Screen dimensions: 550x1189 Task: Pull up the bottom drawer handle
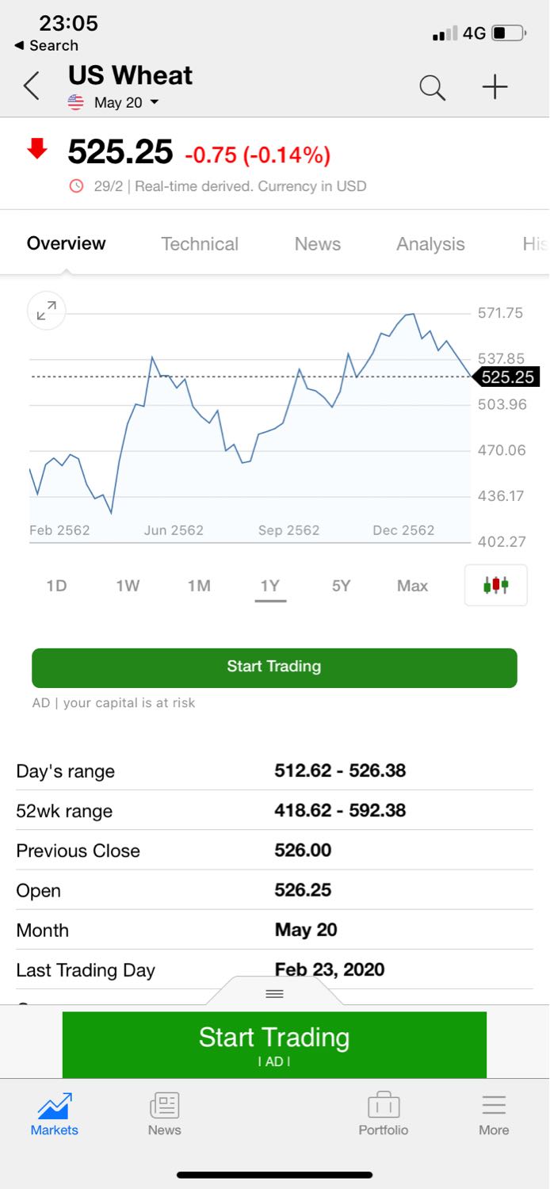274,994
